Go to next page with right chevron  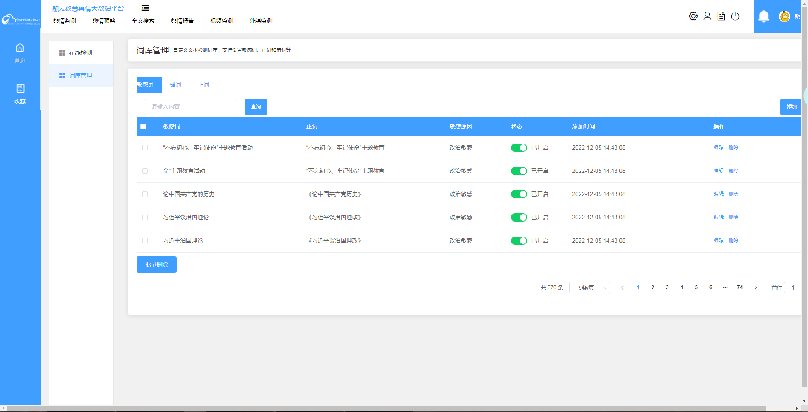coord(755,287)
